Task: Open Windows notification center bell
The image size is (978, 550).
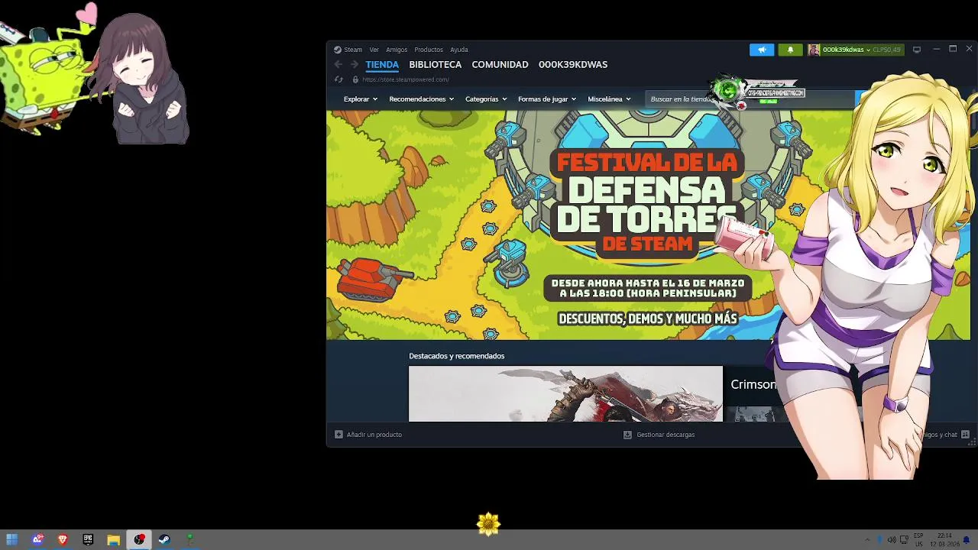Action: point(966,540)
